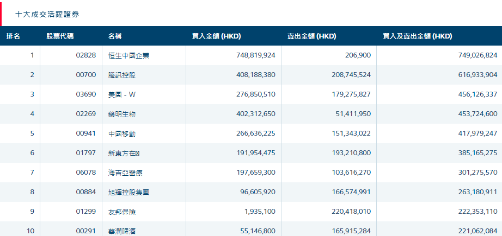This screenshot has height=236, width=502.
Task: Click sell amount 208,745,524
Action: tap(351, 75)
